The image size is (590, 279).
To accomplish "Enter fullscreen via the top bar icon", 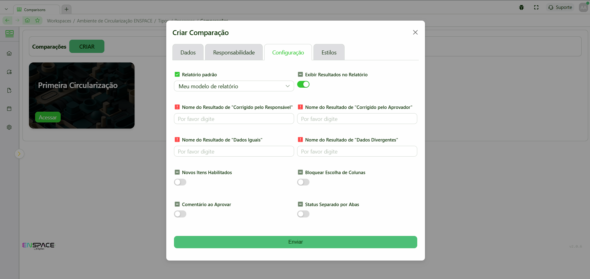I will [536, 7].
